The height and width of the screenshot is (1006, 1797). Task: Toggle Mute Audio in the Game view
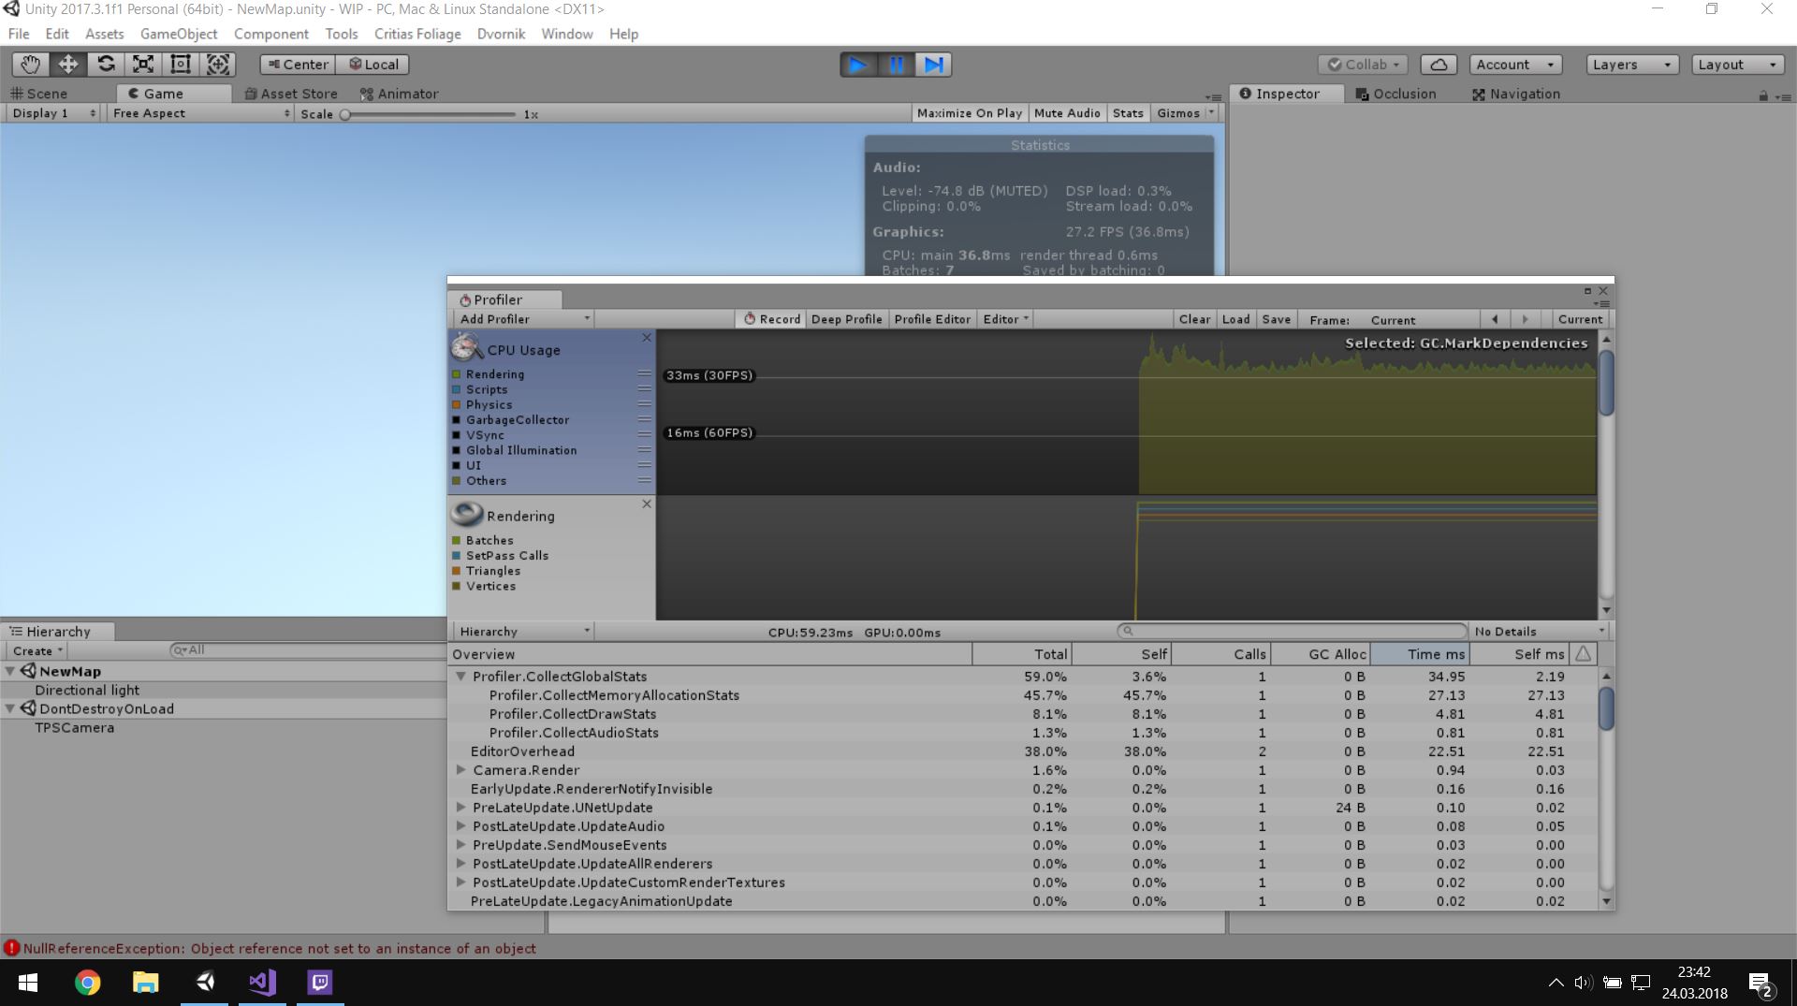[1066, 113]
